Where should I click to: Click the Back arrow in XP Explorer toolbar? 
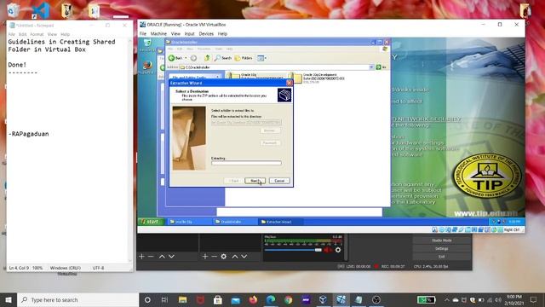tap(175, 58)
